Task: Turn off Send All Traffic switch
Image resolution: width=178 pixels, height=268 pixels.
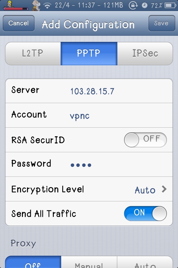Action: (x=145, y=214)
